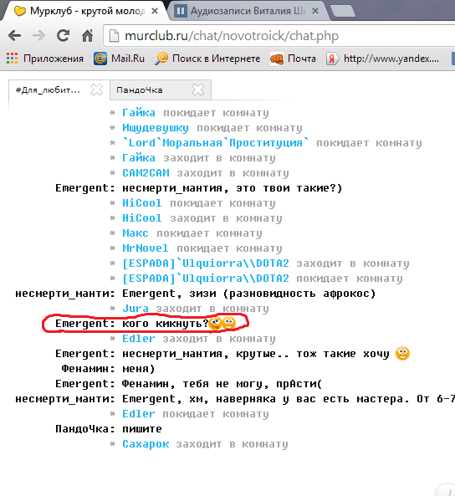Click the Lord Моральная Проституция username
Image resolution: width=455 pixels, height=496 pixels.
click(216, 143)
